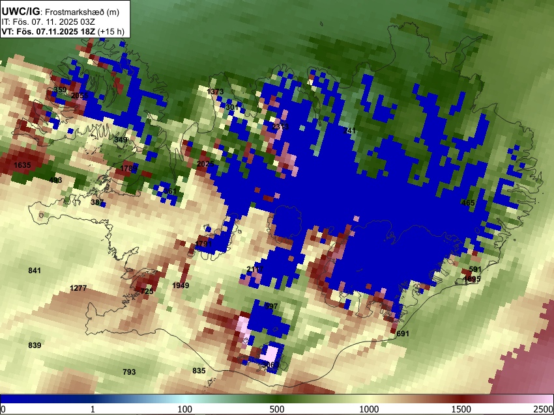Screen dimensions: 554x415
Task: Click the map value 839
Action: (35, 345)
